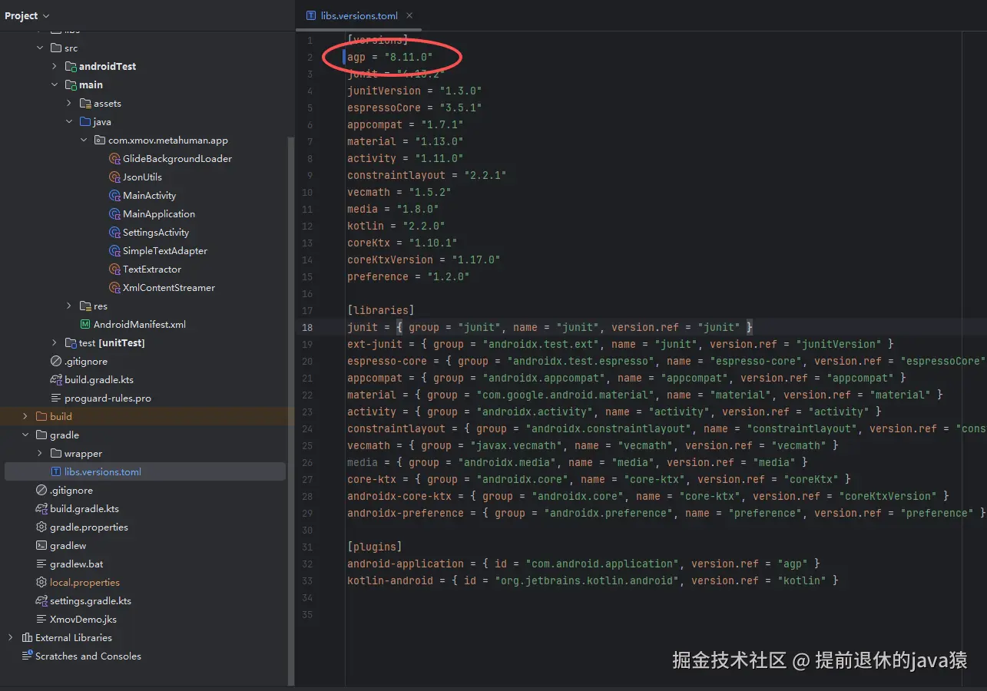Collapse the main source folder
Screen dimensions: 987x691
pyautogui.click(x=55, y=85)
